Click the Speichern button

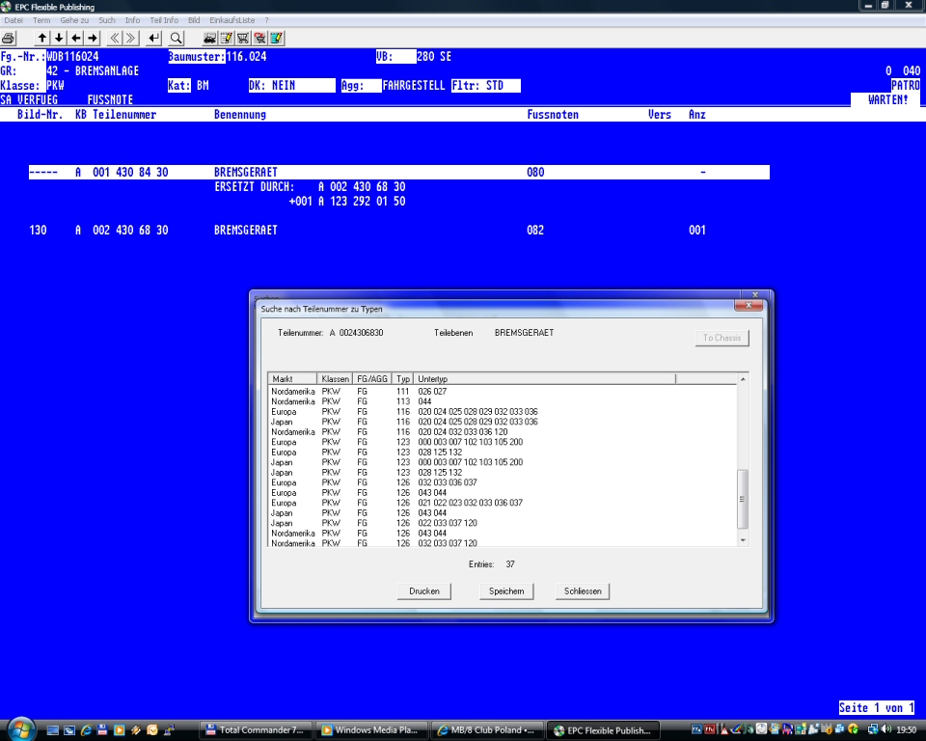[x=506, y=590]
